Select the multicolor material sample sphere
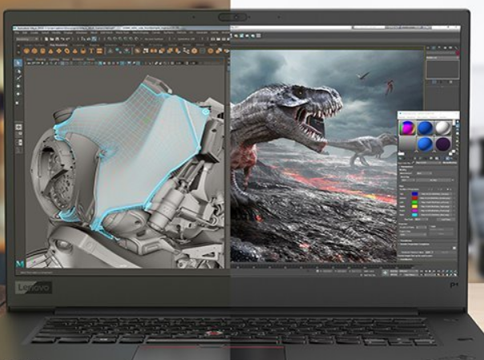This screenshot has height=360, width=484. tap(407, 128)
